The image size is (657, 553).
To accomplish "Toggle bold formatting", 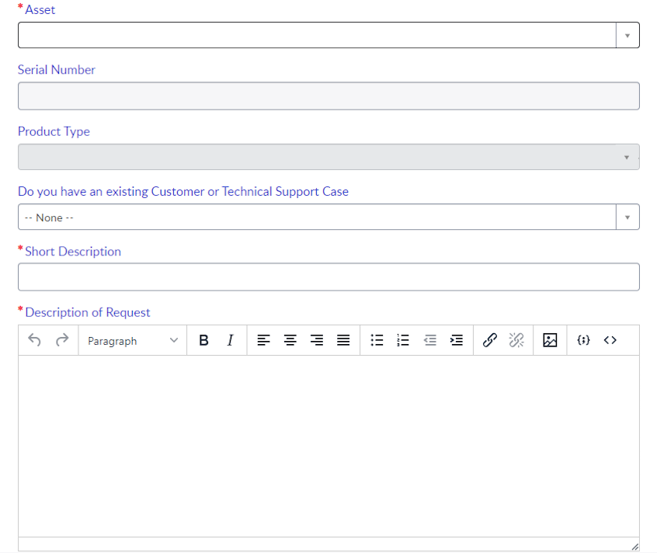I will click(203, 339).
